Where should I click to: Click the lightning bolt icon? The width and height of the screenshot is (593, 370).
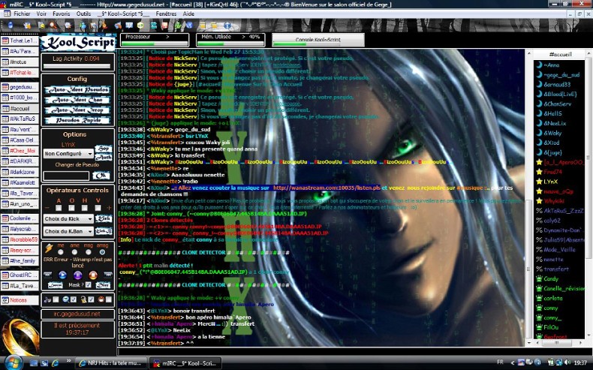[49, 248]
